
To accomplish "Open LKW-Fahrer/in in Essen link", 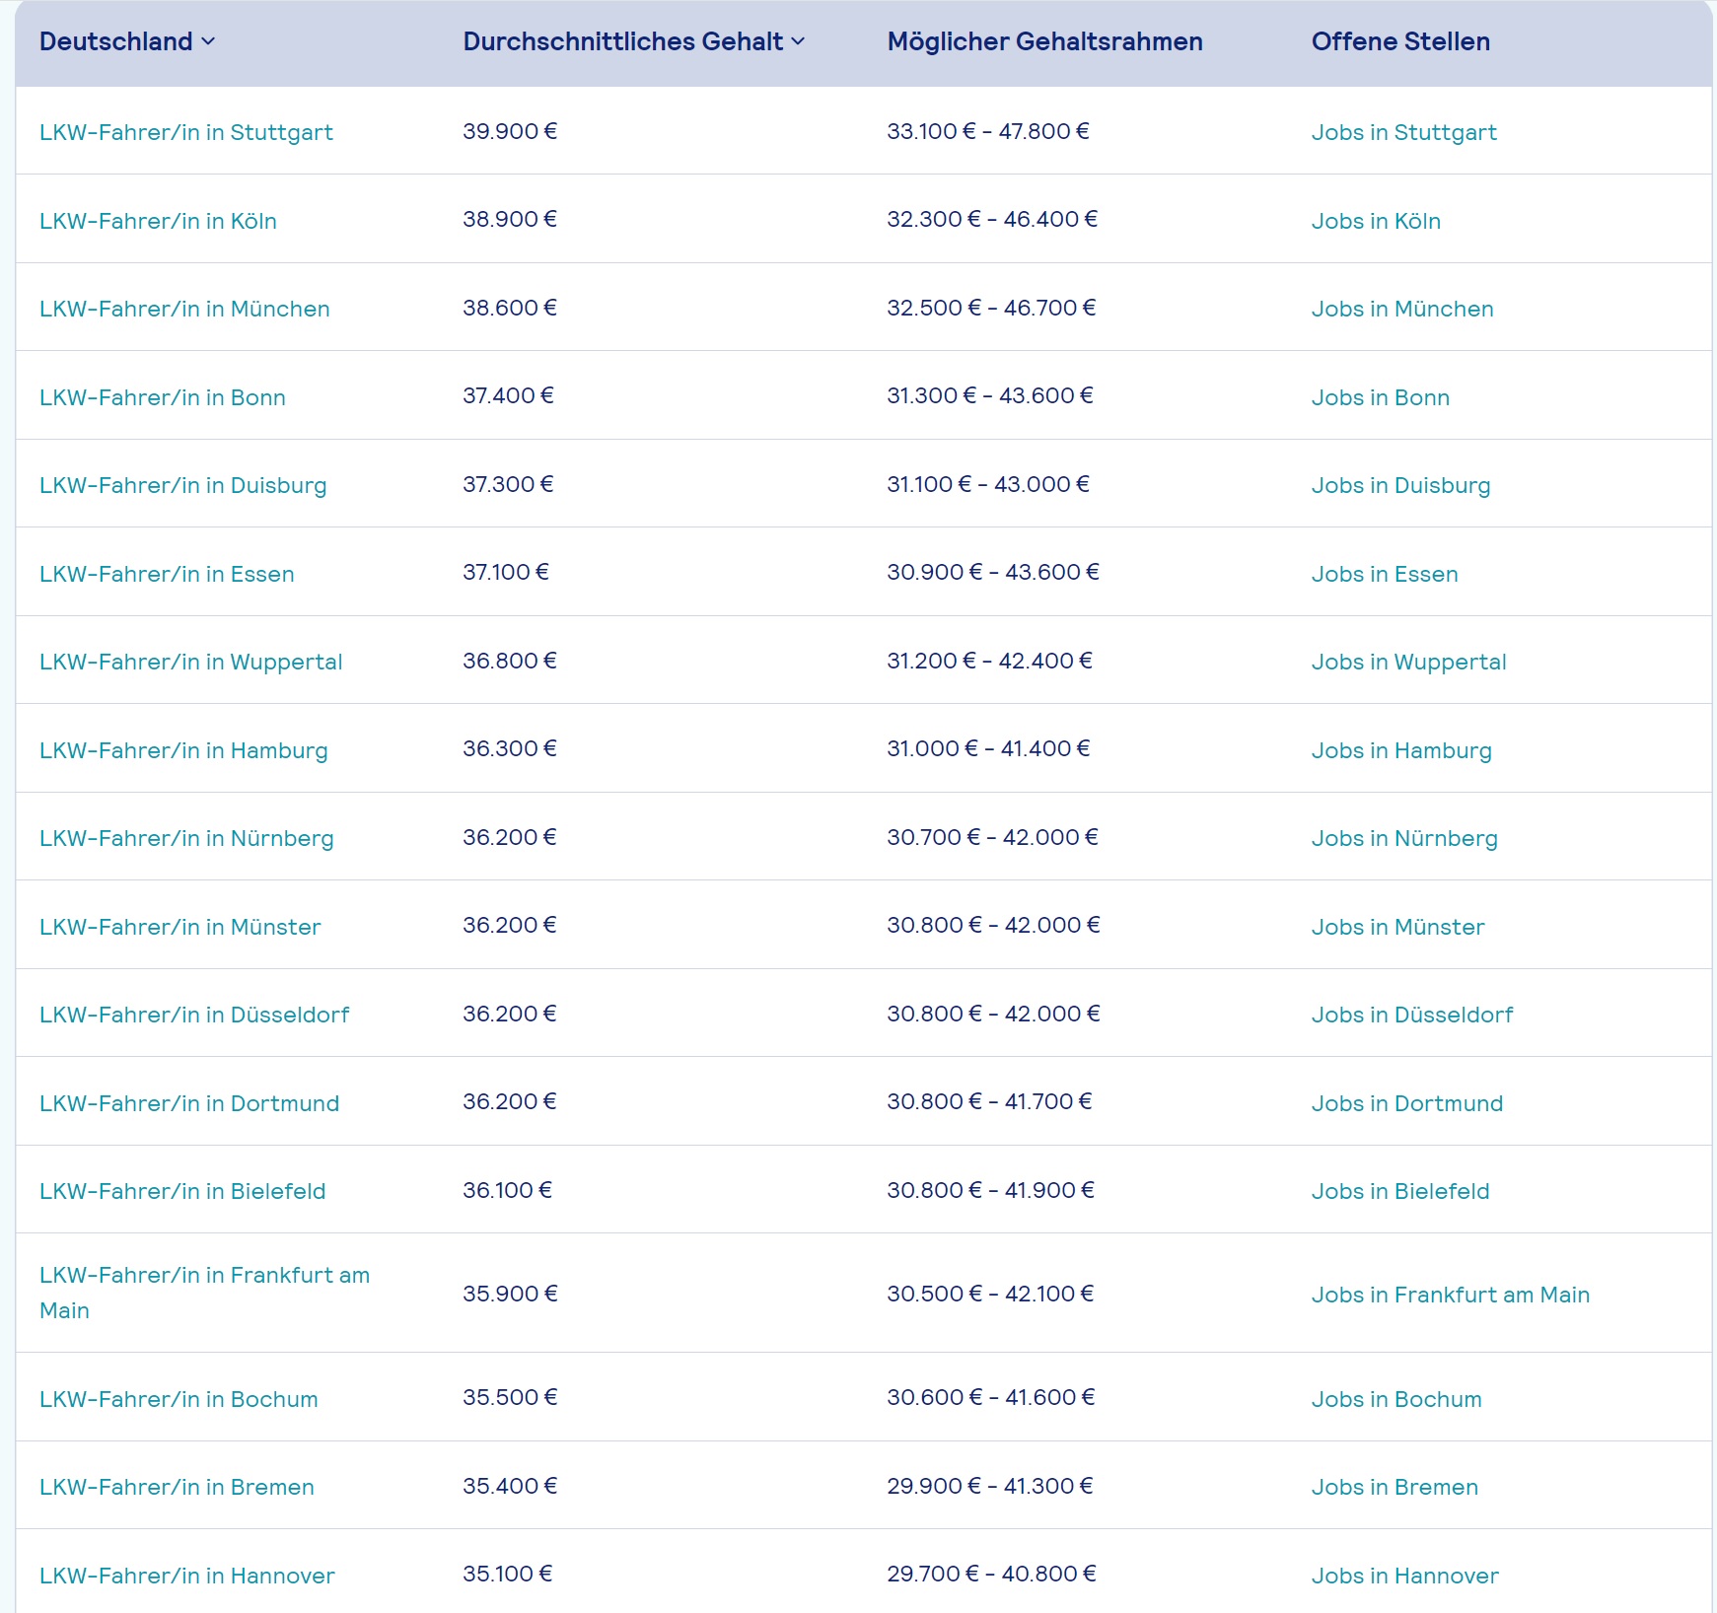I will (x=167, y=574).
